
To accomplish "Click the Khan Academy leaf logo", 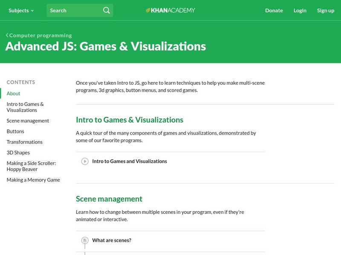I will click(148, 10).
